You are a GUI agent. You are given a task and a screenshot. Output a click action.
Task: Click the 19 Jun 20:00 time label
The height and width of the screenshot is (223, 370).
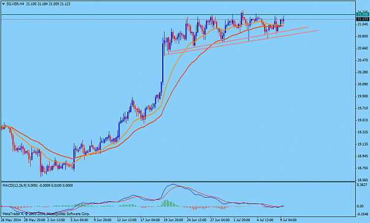tap(173, 220)
